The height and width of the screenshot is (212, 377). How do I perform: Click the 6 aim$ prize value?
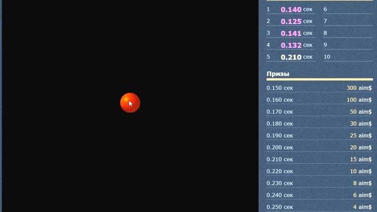point(362,195)
